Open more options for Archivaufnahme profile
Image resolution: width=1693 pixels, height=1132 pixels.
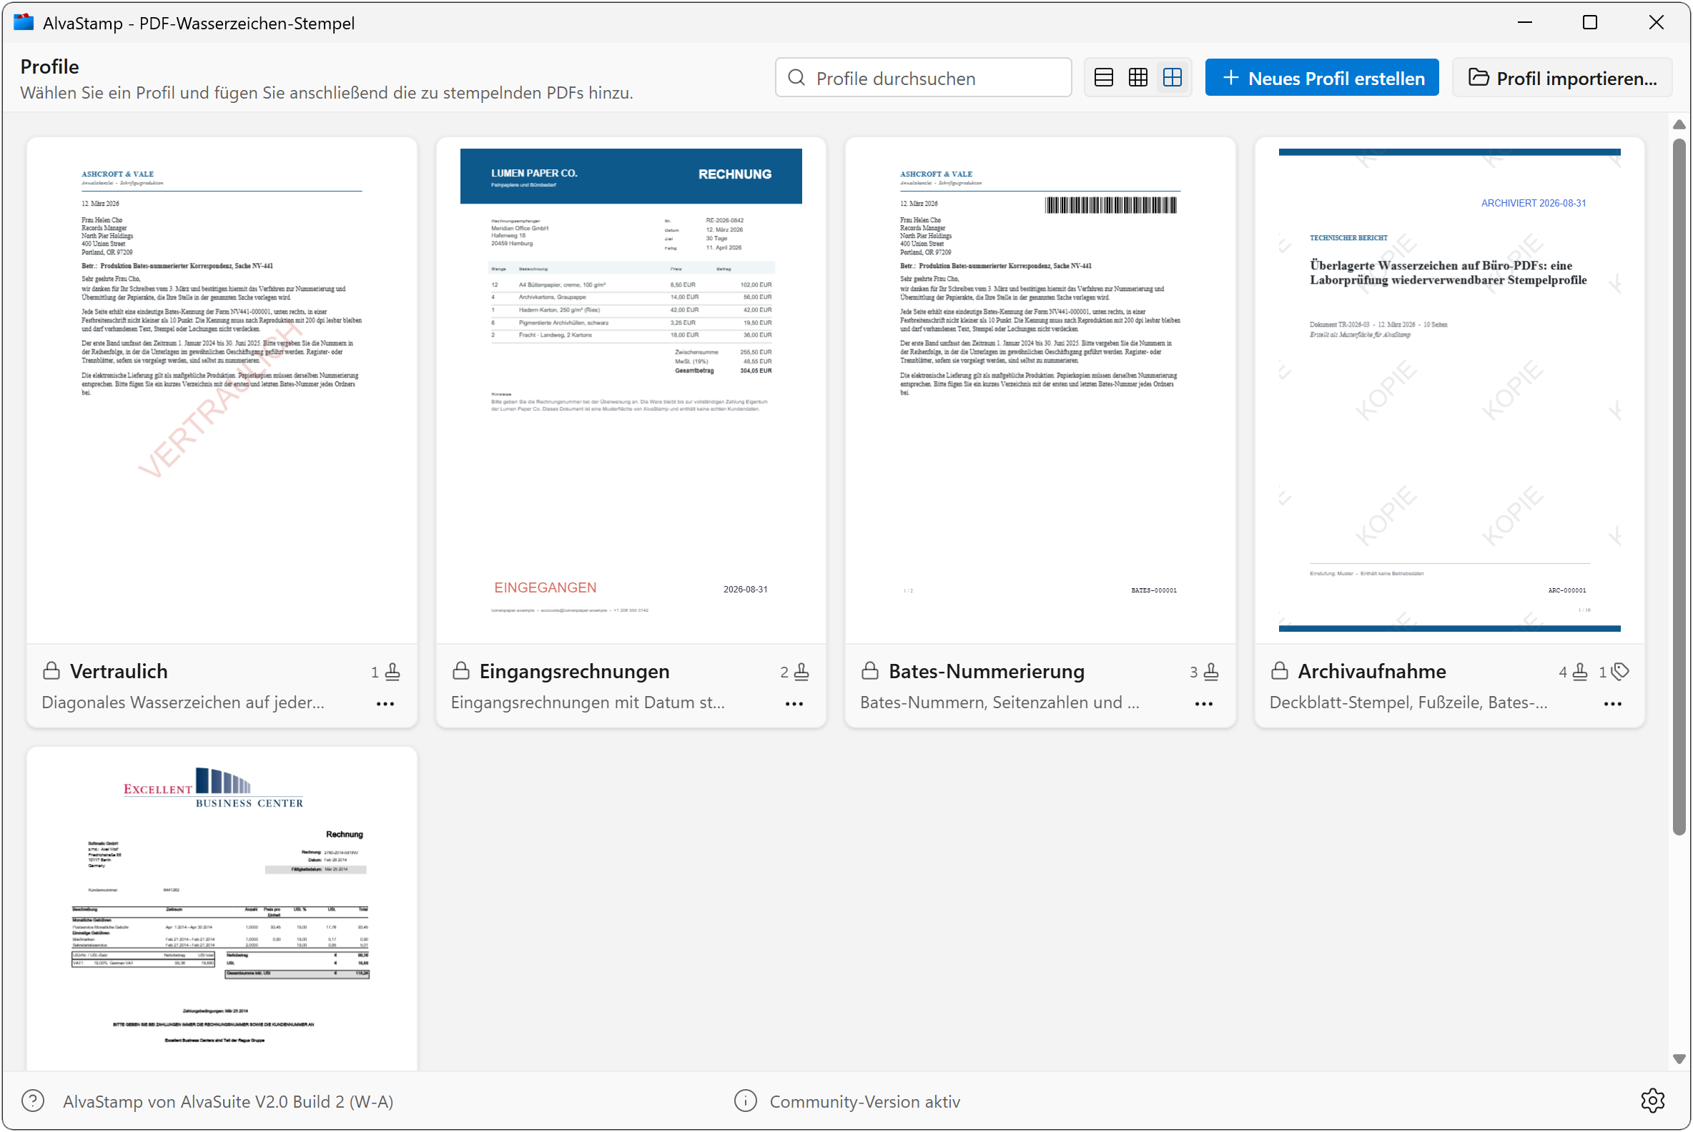click(x=1612, y=704)
